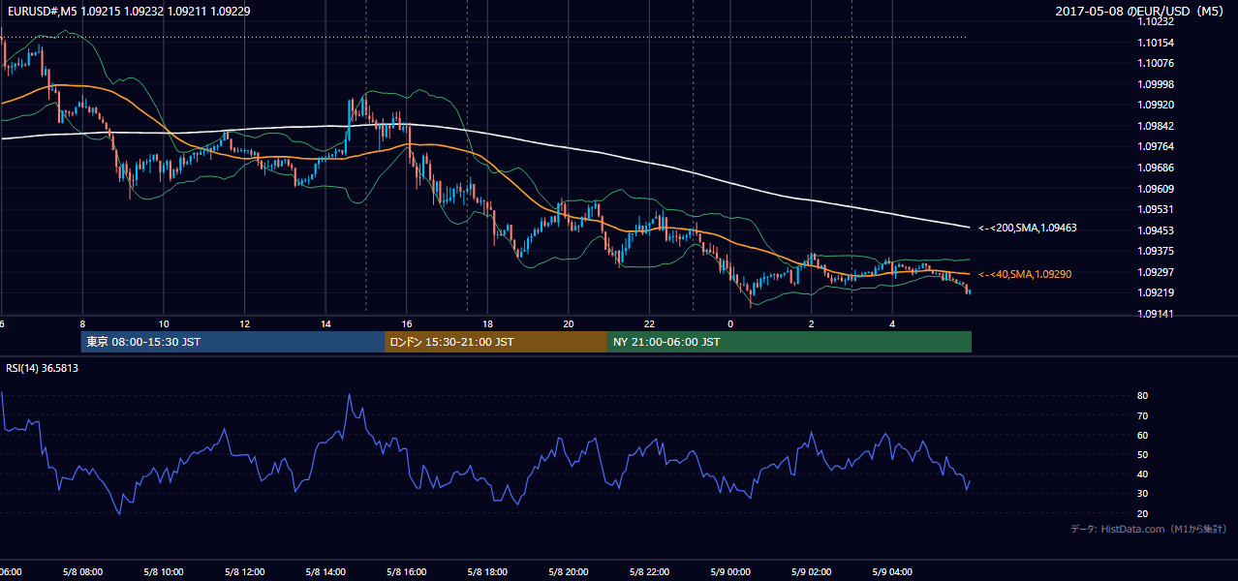
Task: Click price axis value 1.09686
Action: 1156,168
